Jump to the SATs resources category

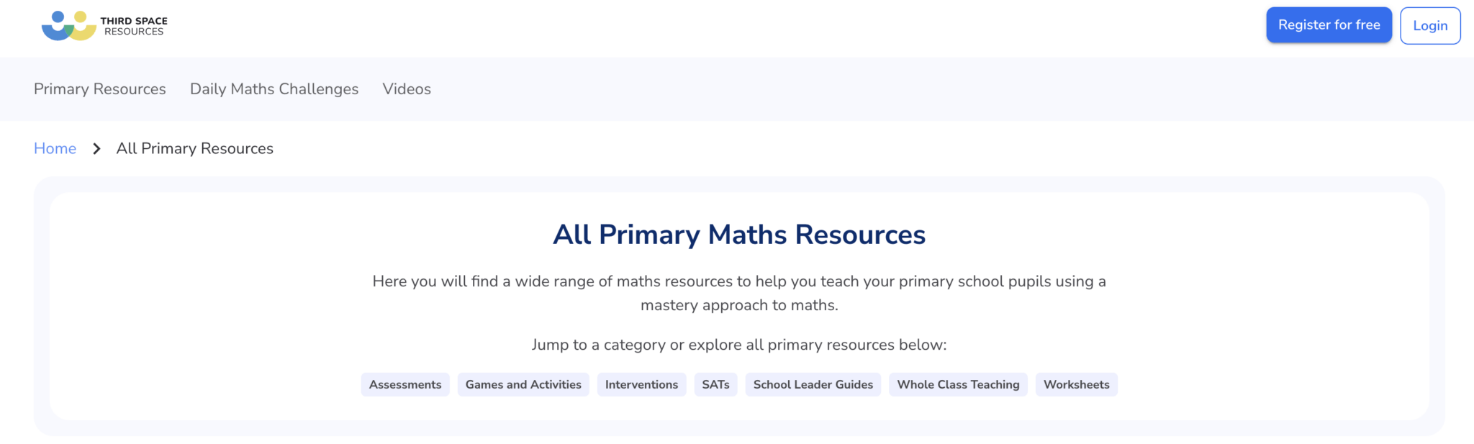[x=715, y=384]
